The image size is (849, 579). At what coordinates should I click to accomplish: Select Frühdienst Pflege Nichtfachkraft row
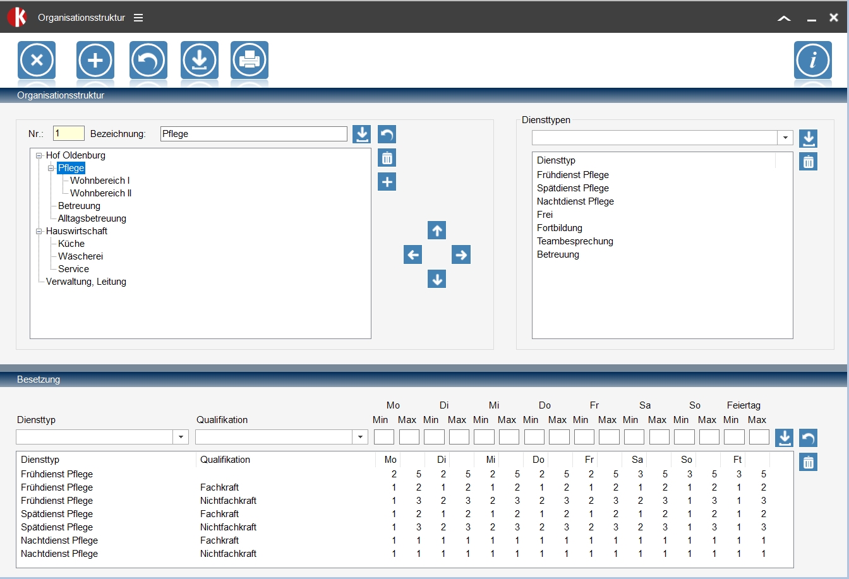click(x=404, y=501)
